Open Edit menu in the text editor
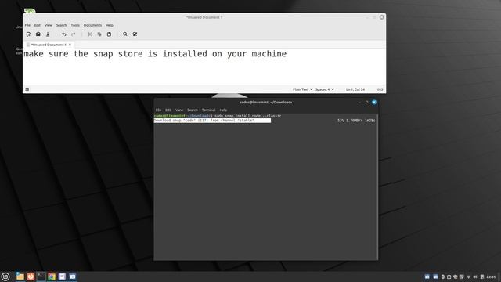The image size is (501, 282). pyautogui.click(x=38, y=25)
